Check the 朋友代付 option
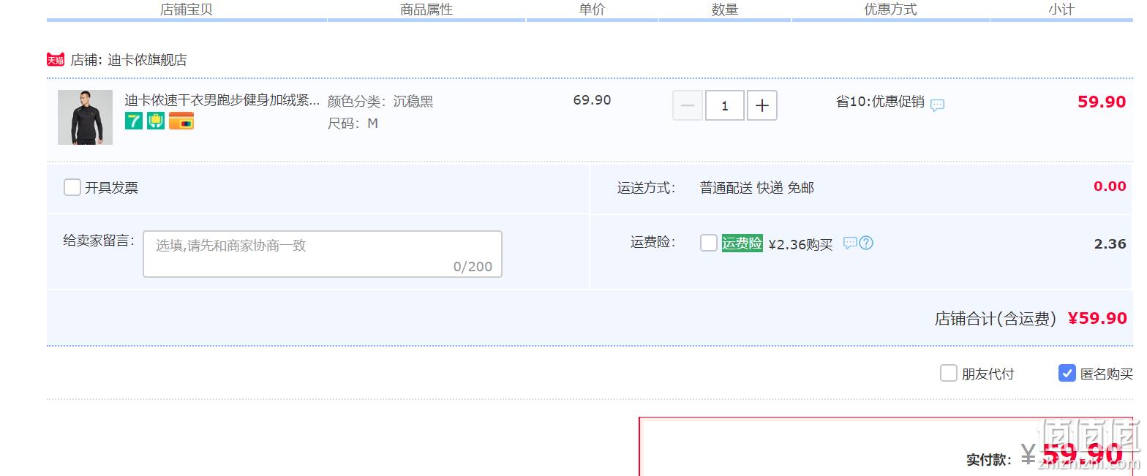1147x476 pixels. coord(949,374)
